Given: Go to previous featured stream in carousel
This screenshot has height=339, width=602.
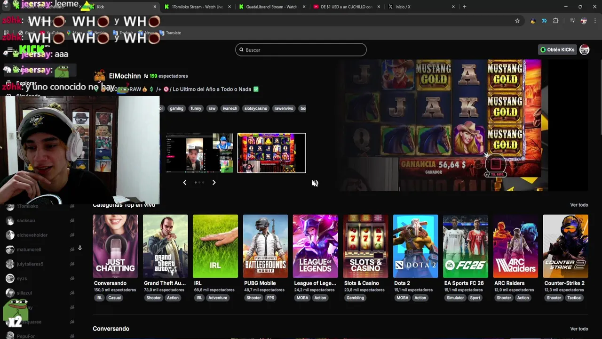Looking at the screenshot, I should point(184,182).
